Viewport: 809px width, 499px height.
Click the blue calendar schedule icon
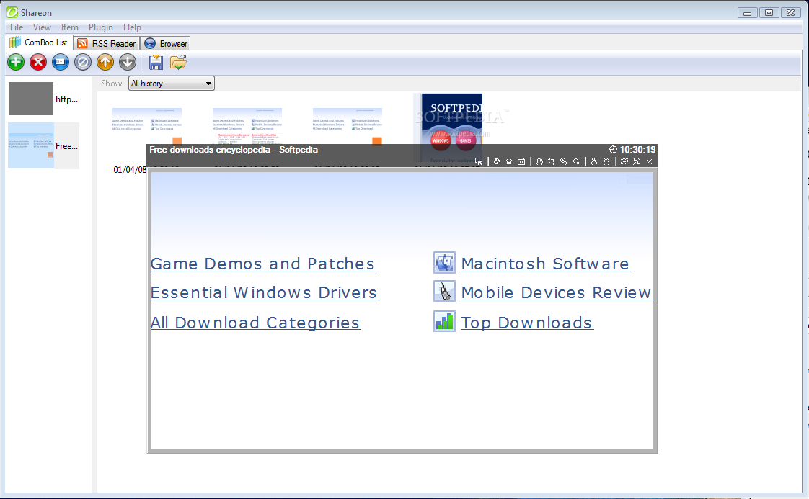(x=61, y=63)
